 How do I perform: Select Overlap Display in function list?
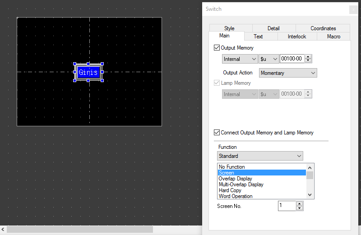click(235, 179)
